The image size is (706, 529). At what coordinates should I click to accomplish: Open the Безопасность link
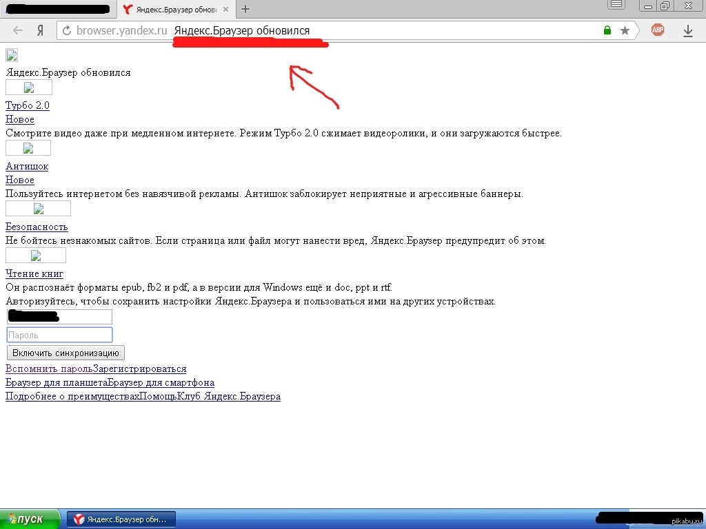pyautogui.click(x=37, y=227)
